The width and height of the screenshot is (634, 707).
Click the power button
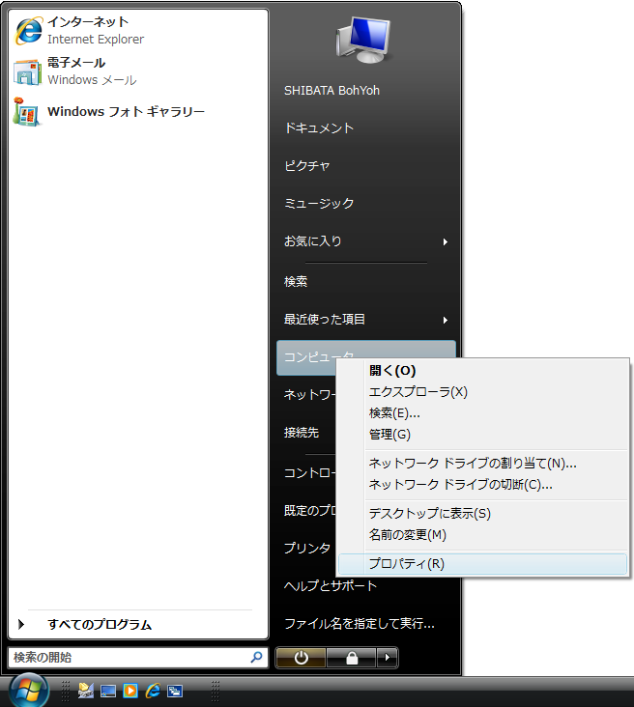(x=301, y=658)
